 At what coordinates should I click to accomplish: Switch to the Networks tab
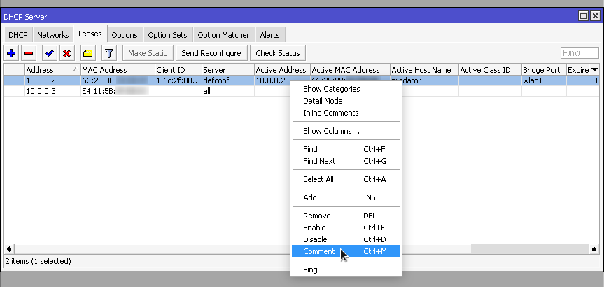(53, 35)
